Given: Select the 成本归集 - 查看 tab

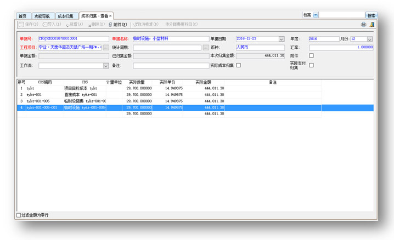Looking at the screenshot, I should 95,16.
